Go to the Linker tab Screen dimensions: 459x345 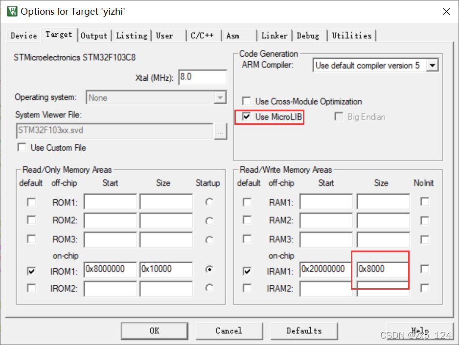tap(275, 36)
